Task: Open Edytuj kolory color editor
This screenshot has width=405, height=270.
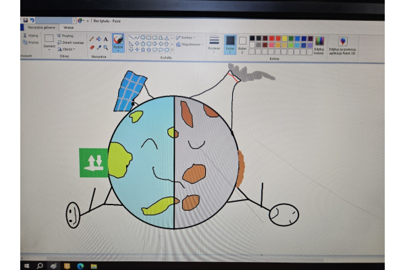Action: pos(319,45)
